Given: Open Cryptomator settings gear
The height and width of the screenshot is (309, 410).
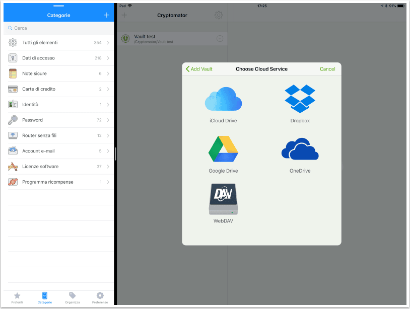Looking at the screenshot, I should (219, 15).
